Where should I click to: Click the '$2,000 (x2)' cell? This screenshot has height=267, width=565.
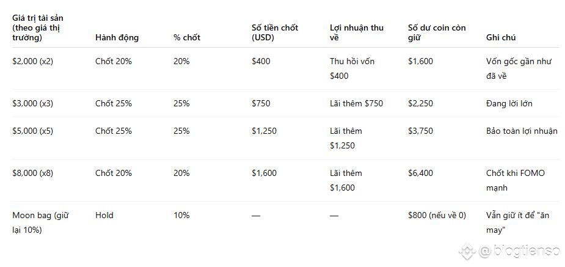[x=32, y=61]
